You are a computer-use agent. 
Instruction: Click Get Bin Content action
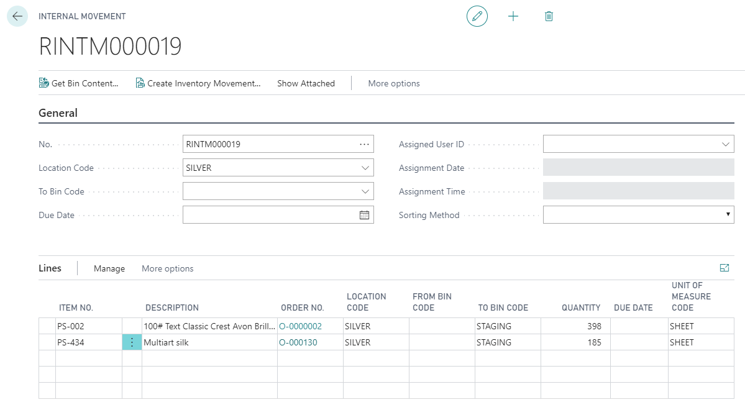point(79,83)
